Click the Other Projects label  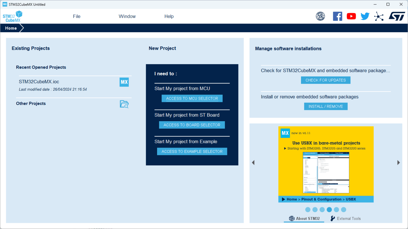click(x=31, y=103)
